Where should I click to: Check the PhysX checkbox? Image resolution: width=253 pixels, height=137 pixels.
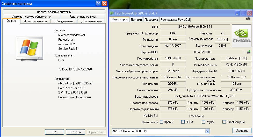(x=204, y=122)
